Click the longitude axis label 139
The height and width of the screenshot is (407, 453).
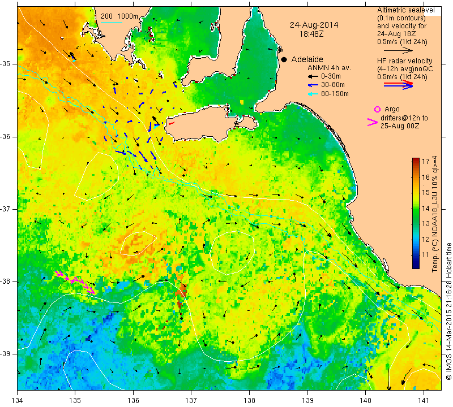307,401
